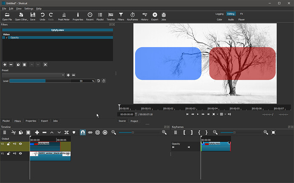Viewport: 294px width, 183px height.
Task: Click the timeline Cut scissors icon
Action: tap(14, 132)
